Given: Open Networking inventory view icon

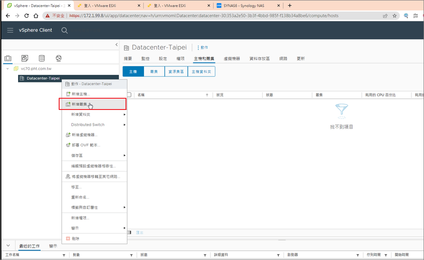Looking at the screenshot, I should point(59,58).
